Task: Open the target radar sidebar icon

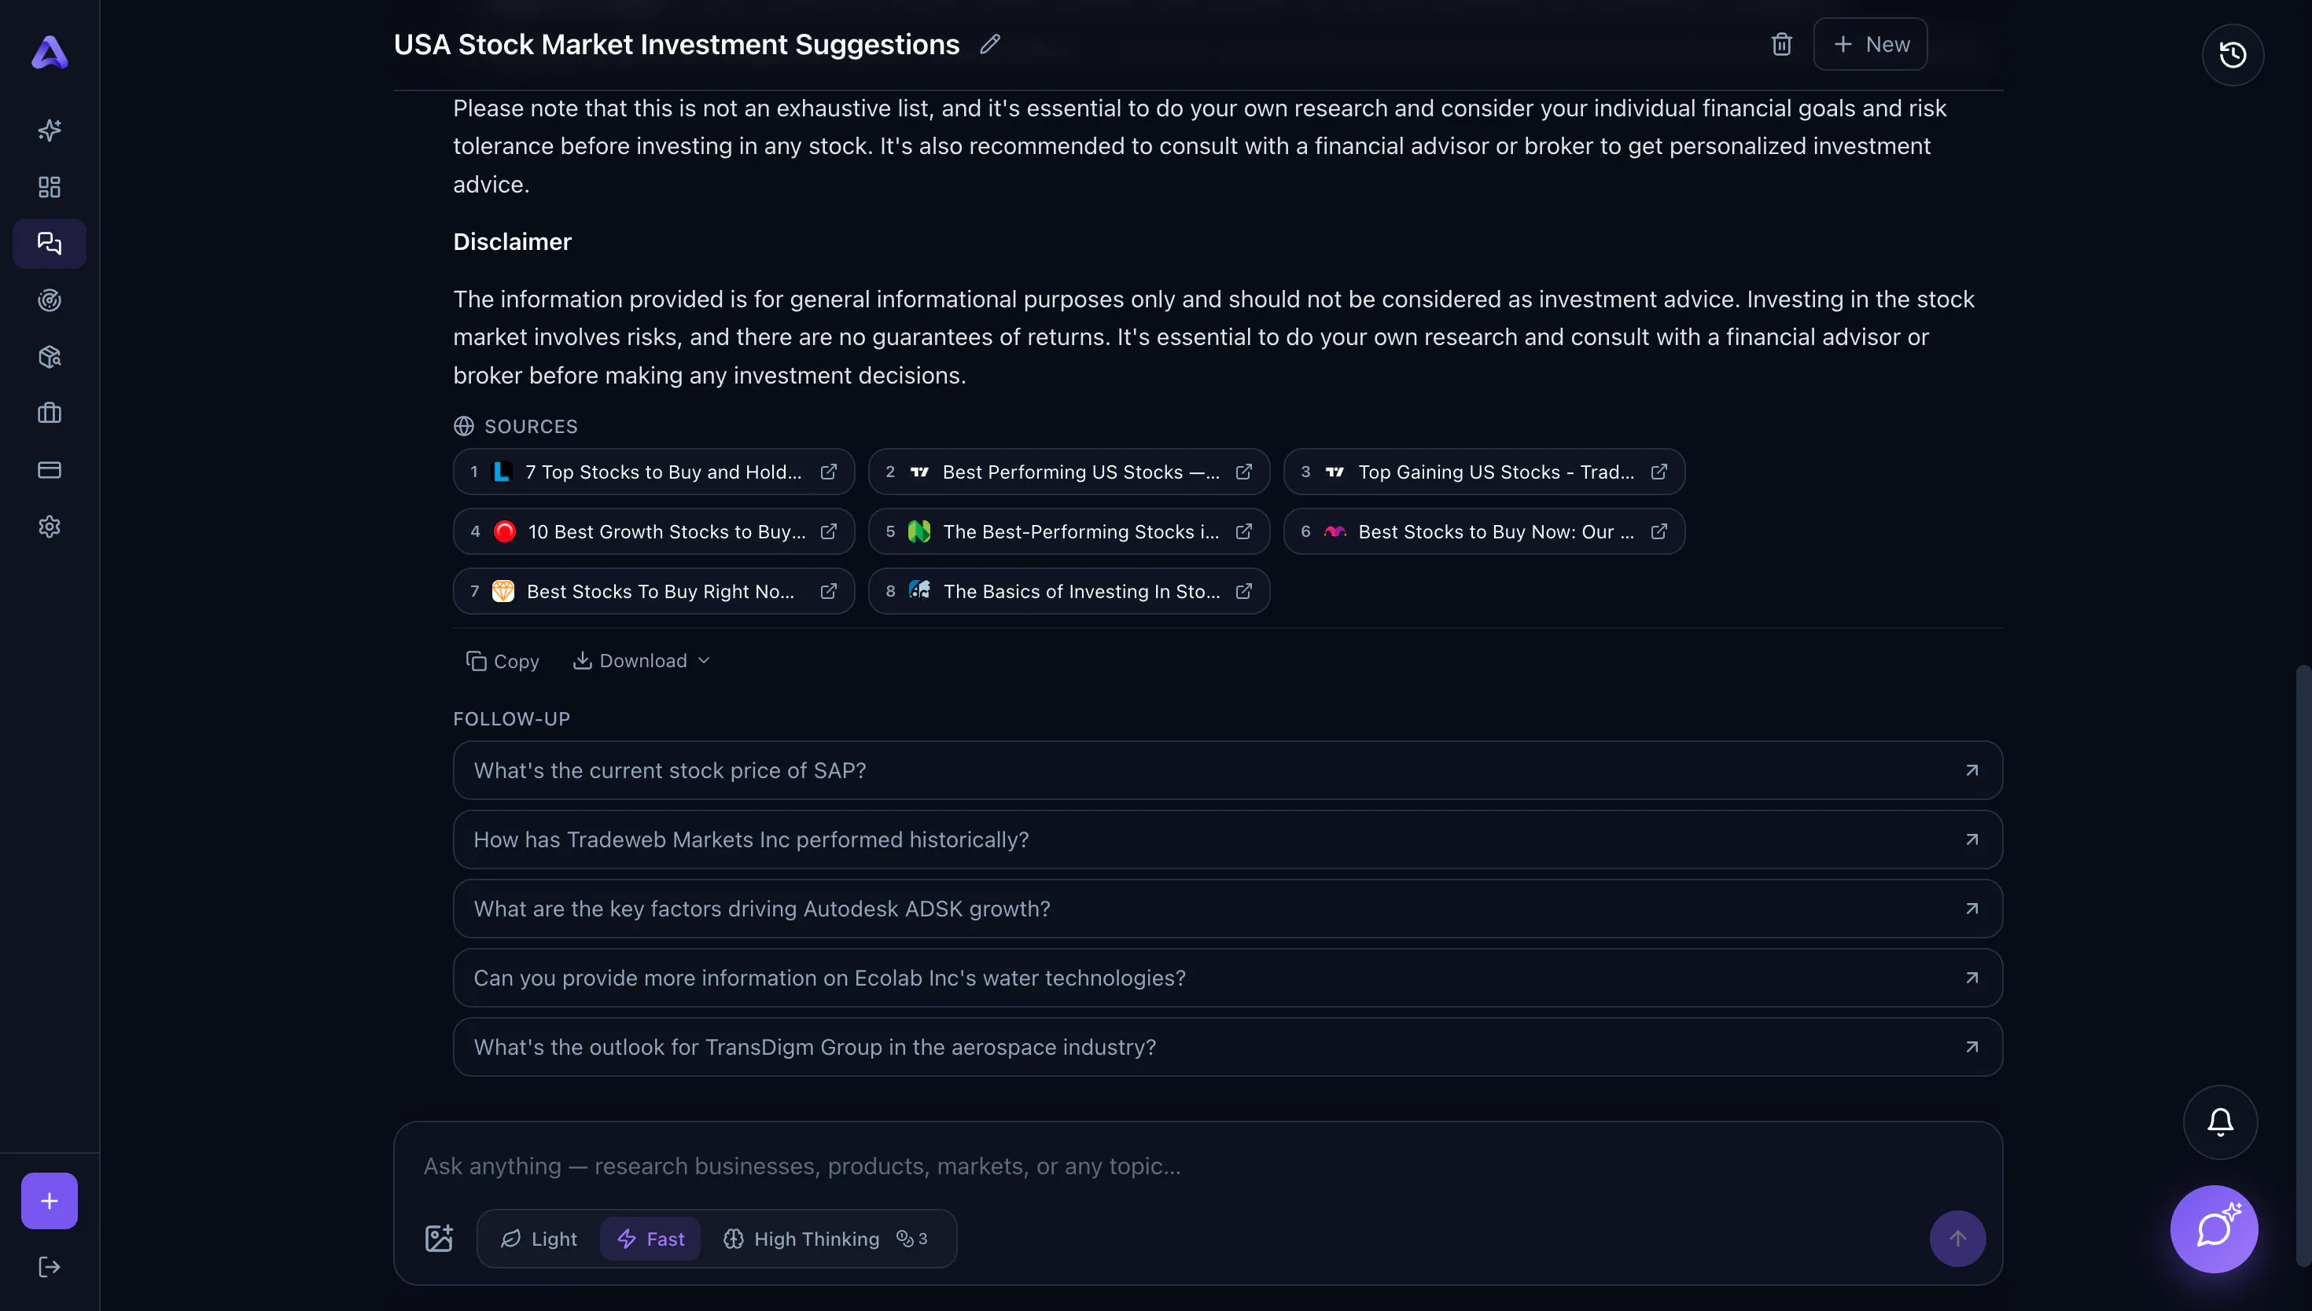Action: point(50,299)
